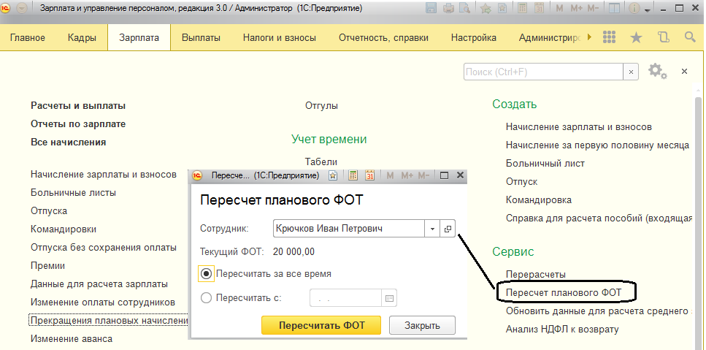The image size is (706, 350).
Task: Open Расчеты и выплаты link
Action: 78,106
